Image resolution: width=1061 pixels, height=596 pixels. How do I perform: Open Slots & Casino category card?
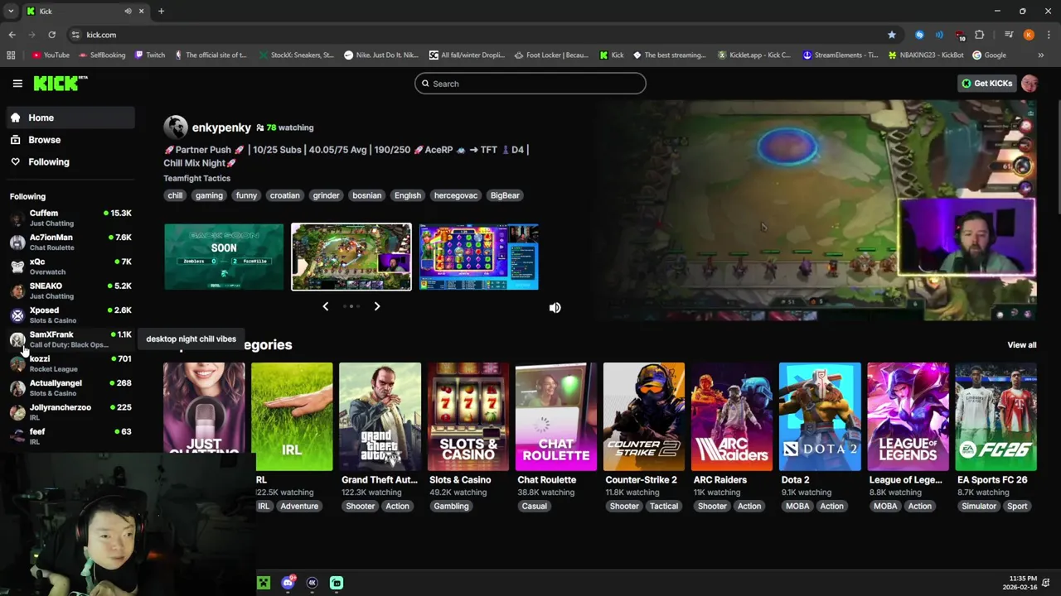tap(468, 435)
